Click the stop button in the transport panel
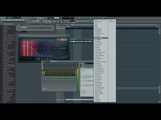This screenshot has width=161, height=120. (x=38, y=21)
